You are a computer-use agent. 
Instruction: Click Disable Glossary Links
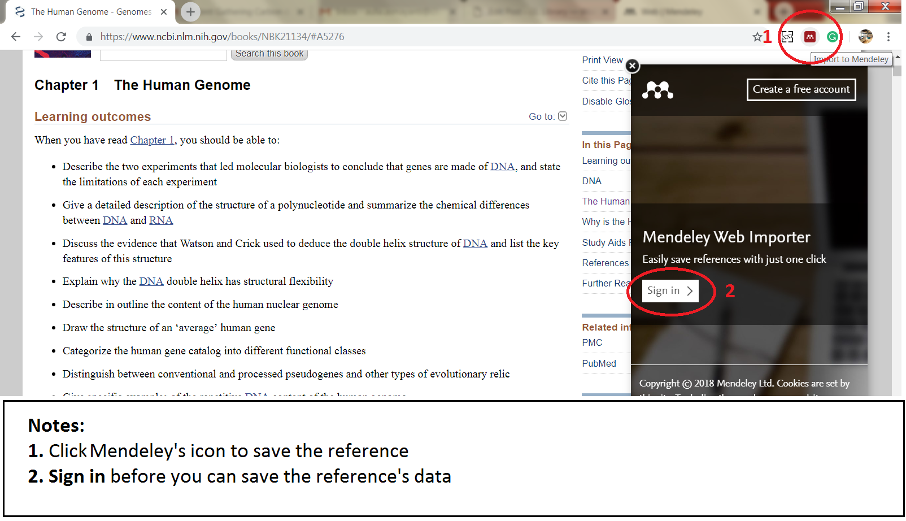606,101
